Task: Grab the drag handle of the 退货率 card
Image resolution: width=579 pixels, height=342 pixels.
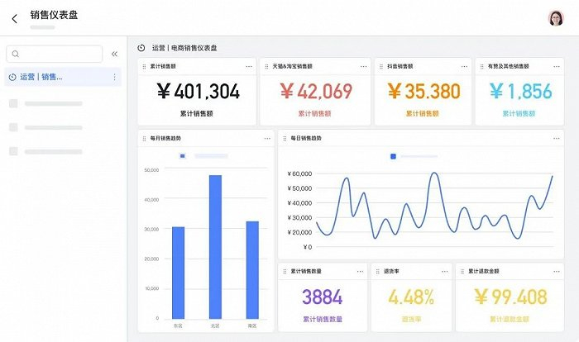Action: pyautogui.click(x=377, y=271)
